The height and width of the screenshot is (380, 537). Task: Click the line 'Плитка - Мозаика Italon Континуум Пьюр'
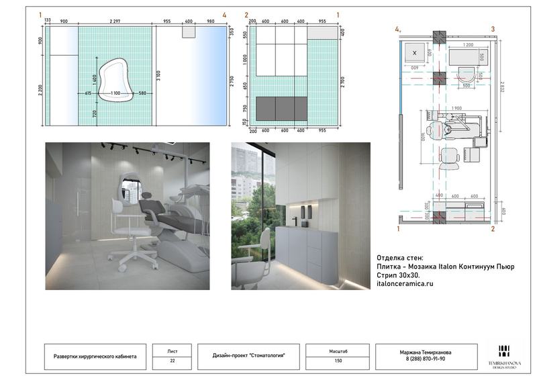click(x=445, y=267)
